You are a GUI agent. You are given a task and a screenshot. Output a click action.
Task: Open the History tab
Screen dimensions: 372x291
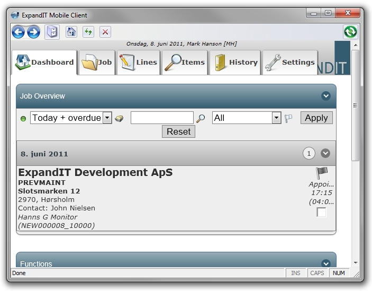pyautogui.click(x=235, y=63)
